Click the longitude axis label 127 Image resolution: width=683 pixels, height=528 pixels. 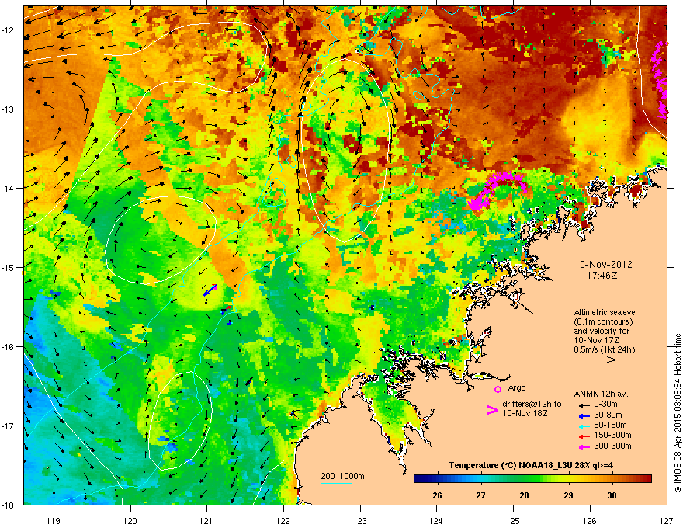(667, 520)
